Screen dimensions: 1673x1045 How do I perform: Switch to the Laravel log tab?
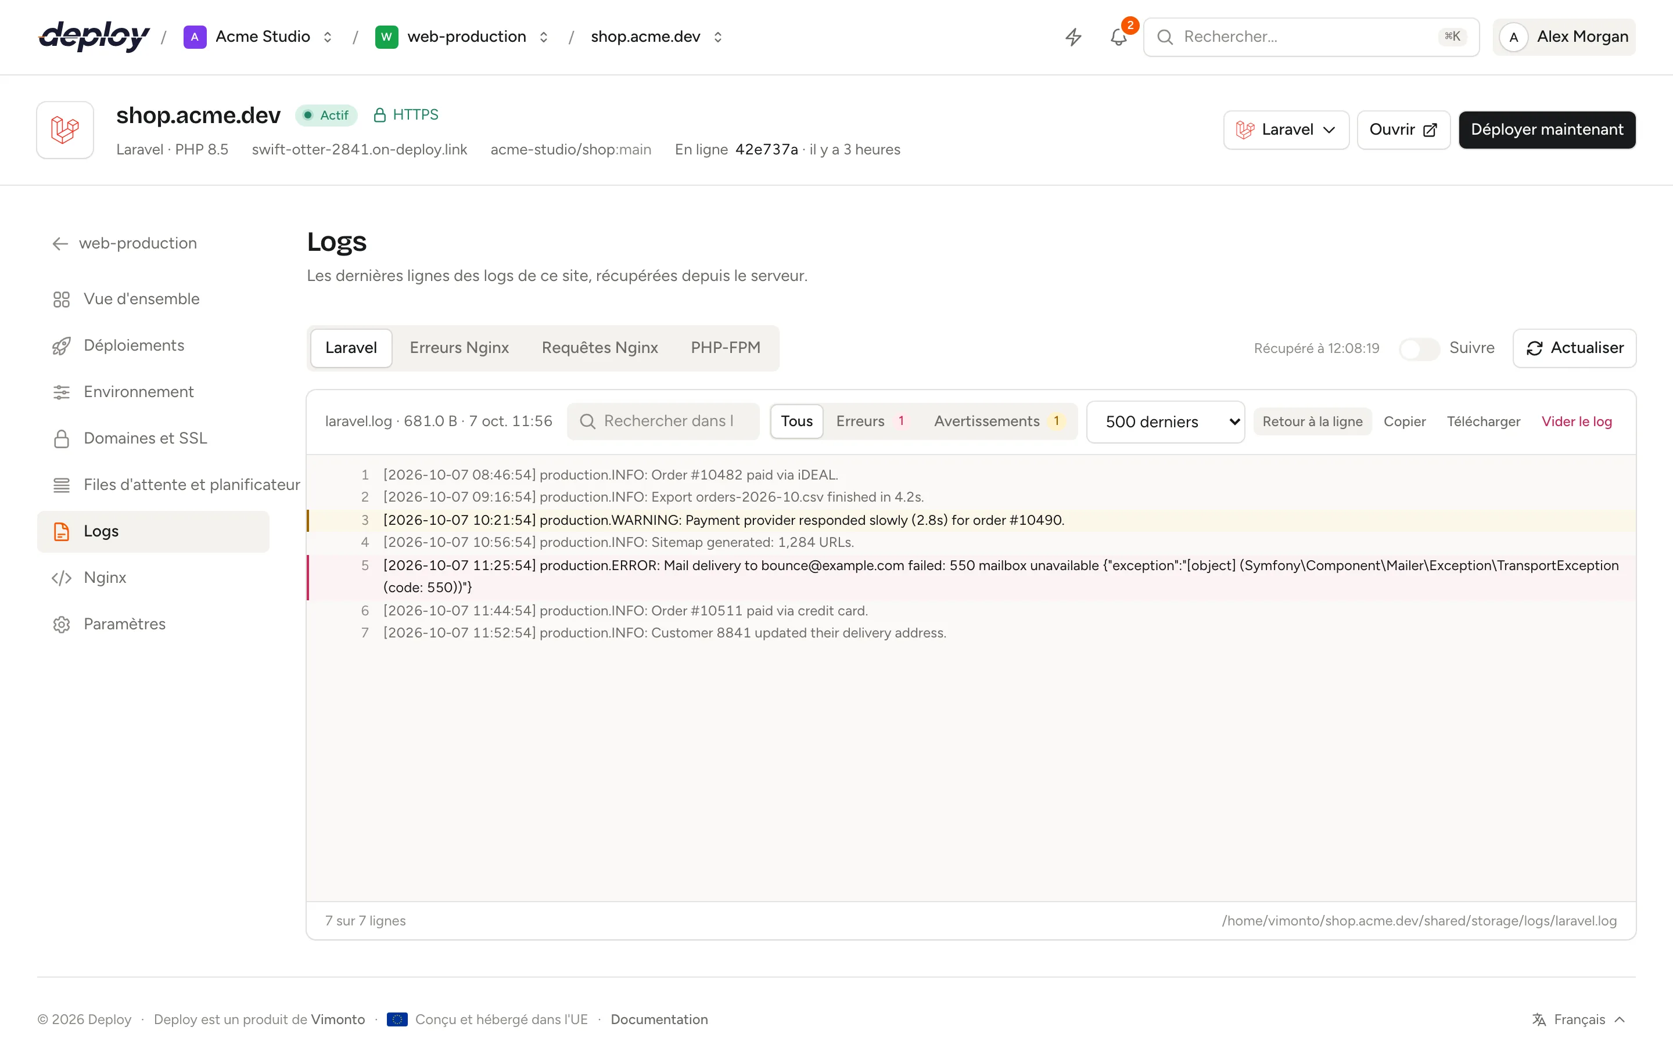351,348
